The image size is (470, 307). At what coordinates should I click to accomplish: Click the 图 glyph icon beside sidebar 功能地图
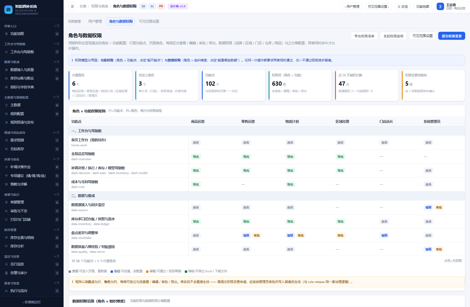(x=6, y=34)
